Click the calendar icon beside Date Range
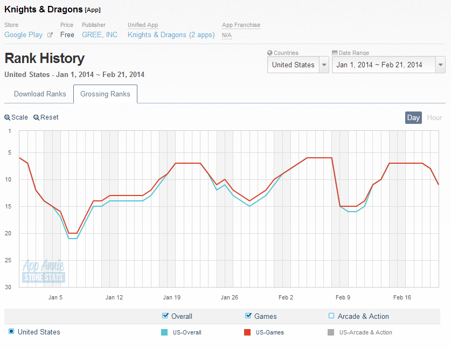The image size is (451, 349). pos(335,53)
